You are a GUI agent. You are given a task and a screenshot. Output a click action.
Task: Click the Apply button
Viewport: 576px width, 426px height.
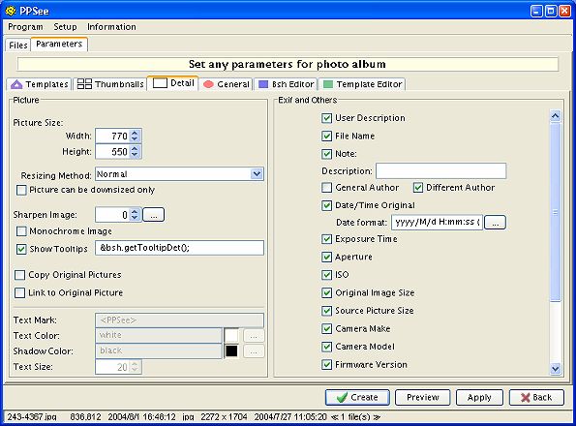479,397
